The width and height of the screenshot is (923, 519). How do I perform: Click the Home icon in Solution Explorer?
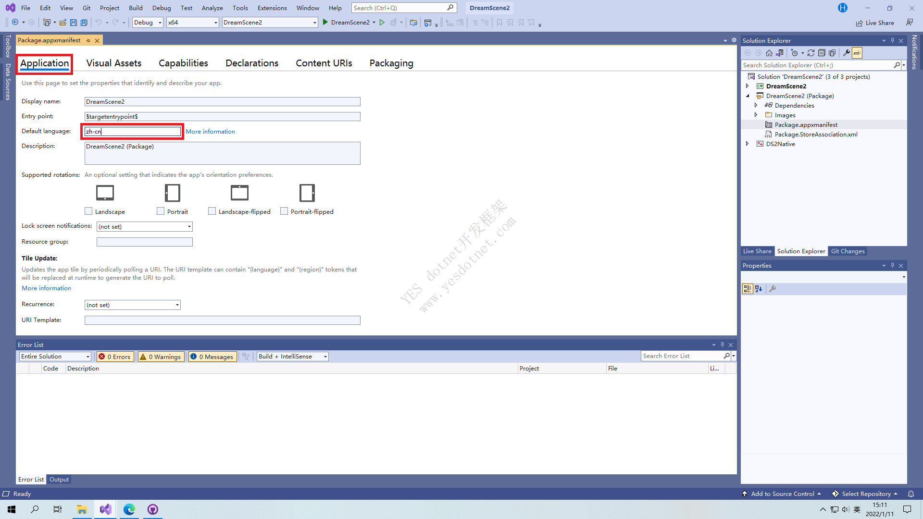(x=769, y=53)
